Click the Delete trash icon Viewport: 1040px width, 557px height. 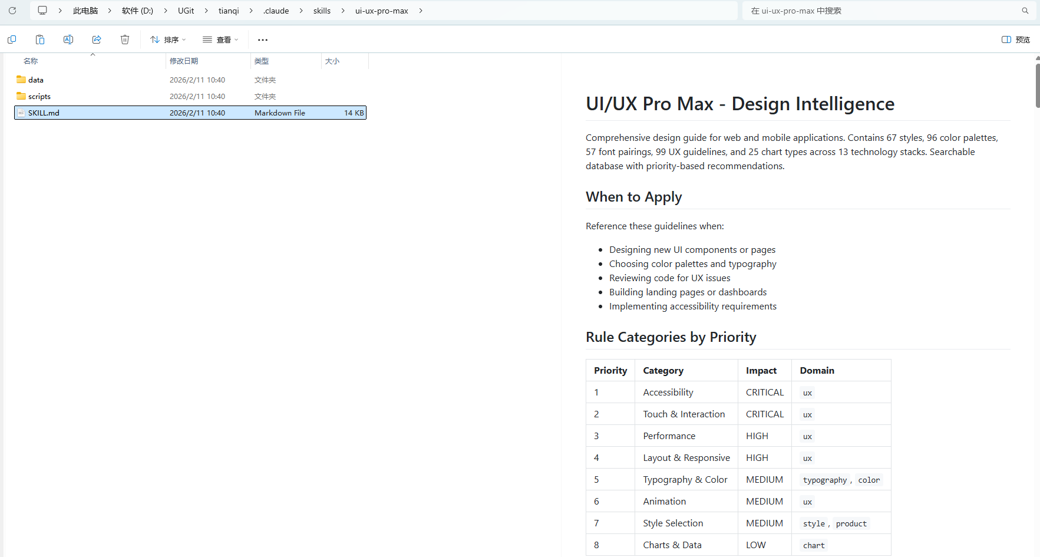(125, 39)
